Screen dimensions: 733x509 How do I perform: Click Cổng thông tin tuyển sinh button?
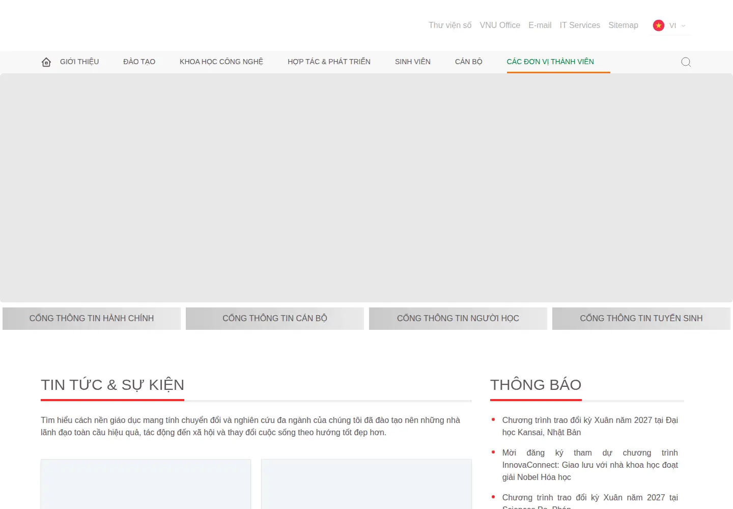point(641,319)
